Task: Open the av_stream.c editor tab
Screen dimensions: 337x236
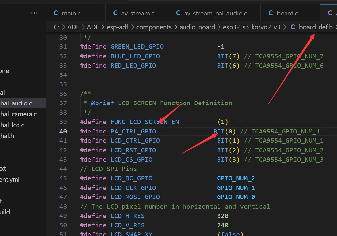Action: pyautogui.click(x=138, y=13)
